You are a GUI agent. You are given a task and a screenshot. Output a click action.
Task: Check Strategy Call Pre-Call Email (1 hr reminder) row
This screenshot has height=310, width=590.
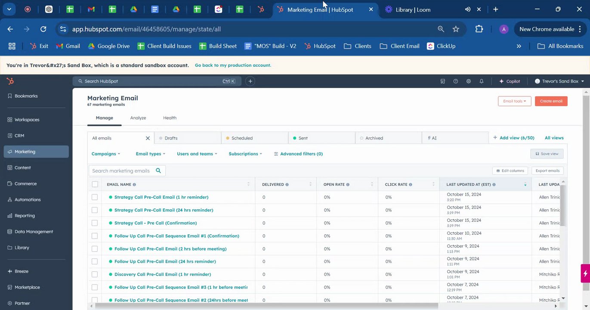pyautogui.click(x=95, y=197)
